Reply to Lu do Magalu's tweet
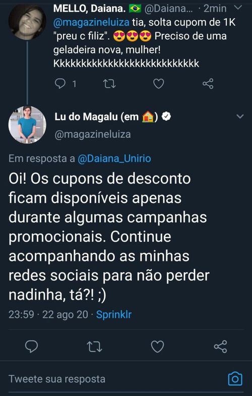The image size is (252, 396). point(32,346)
